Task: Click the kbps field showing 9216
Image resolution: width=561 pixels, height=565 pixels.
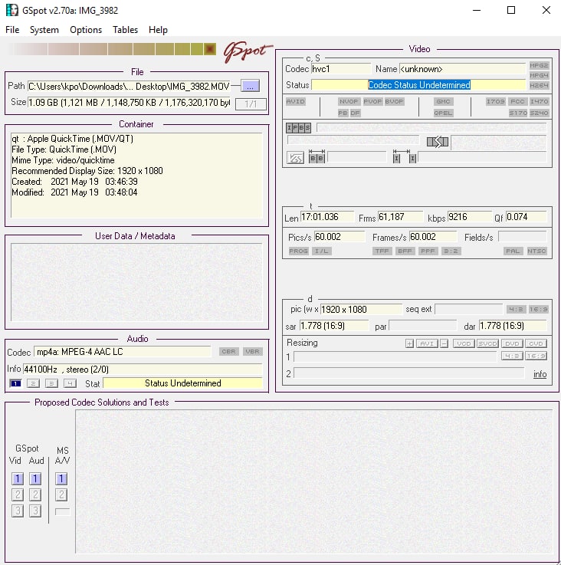Action: (469, 217)
